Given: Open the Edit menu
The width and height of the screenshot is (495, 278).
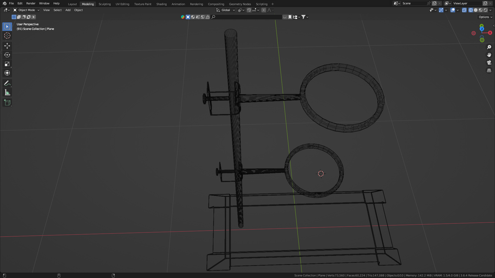Looking at the screenshot, I should pyautogui.click(x=20, y=3).
